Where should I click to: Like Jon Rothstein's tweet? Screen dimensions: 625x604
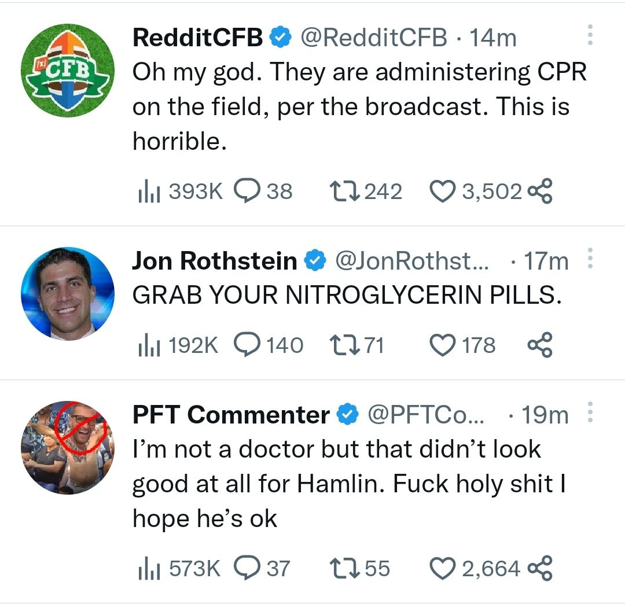click(442, 345)
